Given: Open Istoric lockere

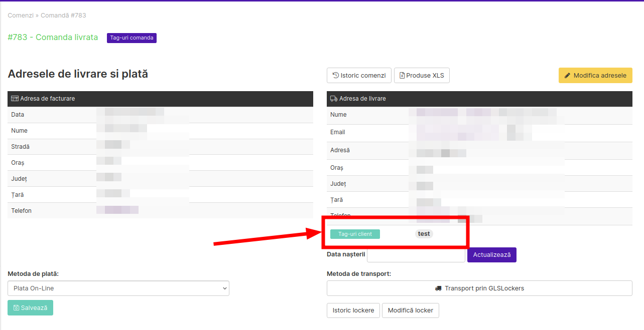Looking at the screenshot, I should click(353, 310).
